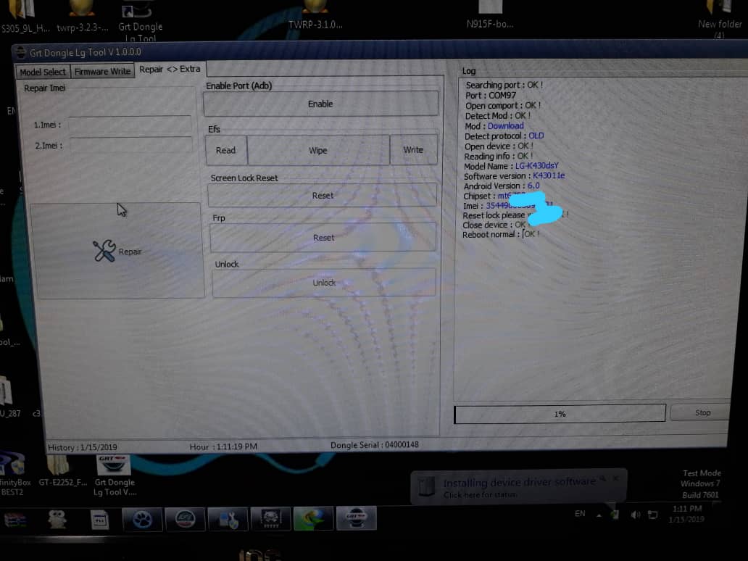Click the volume speaker tray icon
This screenshot has height=561, width=748.
point(635,515)
